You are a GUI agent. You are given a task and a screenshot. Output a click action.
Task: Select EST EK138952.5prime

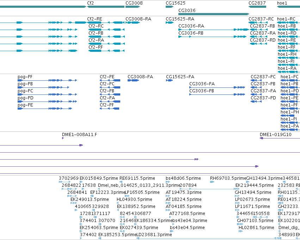(x=118, y=210)
